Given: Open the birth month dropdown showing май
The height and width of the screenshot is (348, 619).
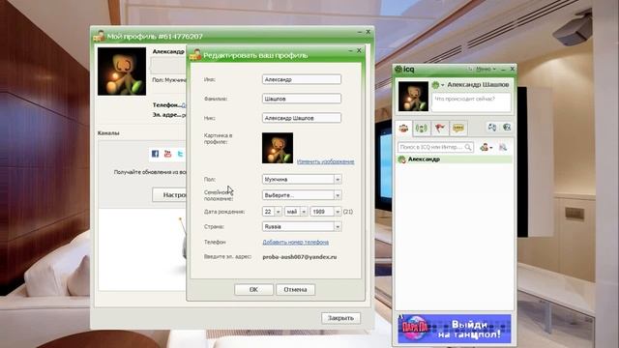Looking at the screenshot, I should pos(296,212).
